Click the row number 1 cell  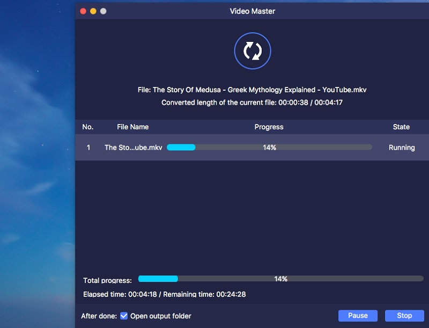point(88,148)
